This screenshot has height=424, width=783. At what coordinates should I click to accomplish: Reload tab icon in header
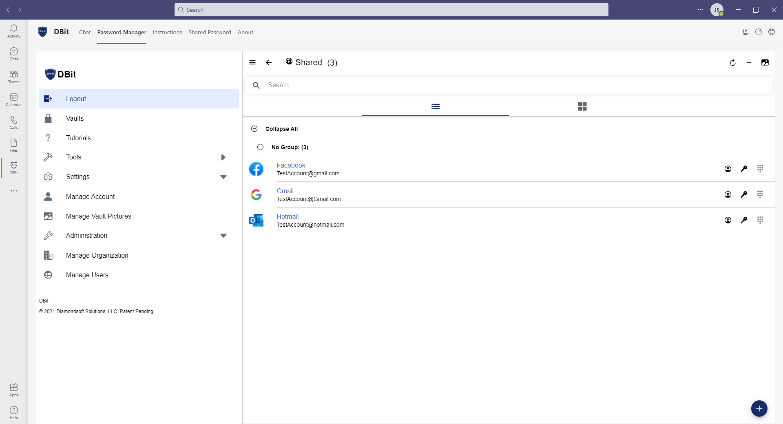click(759, 32)
